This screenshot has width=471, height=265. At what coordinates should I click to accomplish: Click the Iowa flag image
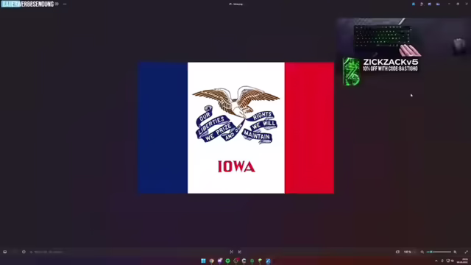[x=236, y=127]
